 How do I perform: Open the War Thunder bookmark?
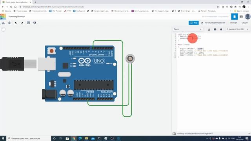(55, 11)
